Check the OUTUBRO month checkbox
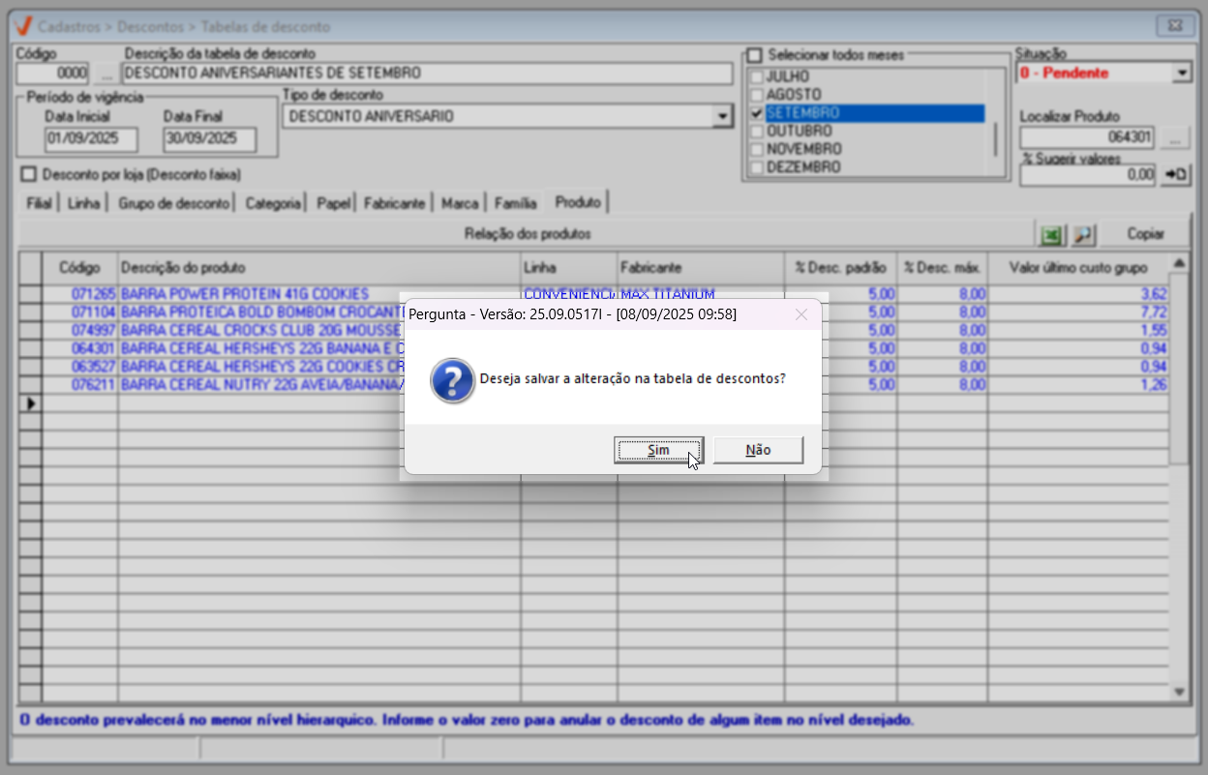Viewport: 1208px width, 775px height. 757,131
